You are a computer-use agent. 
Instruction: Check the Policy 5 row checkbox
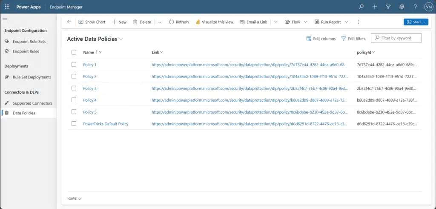pos(74,112)
